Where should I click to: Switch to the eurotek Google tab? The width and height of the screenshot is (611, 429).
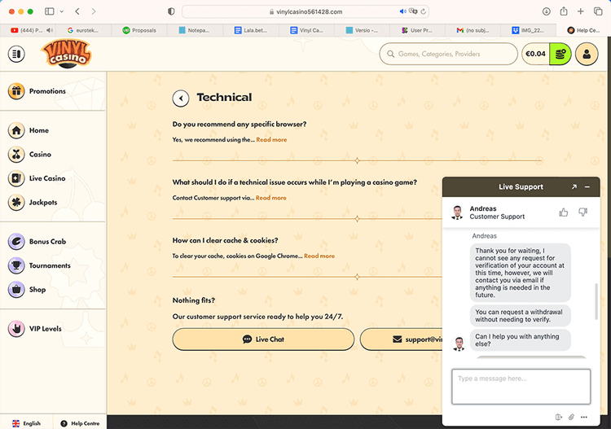pos(83,30)
